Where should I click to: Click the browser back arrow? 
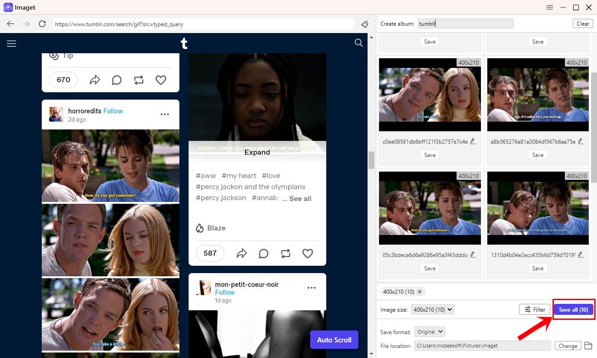(11, 24)
